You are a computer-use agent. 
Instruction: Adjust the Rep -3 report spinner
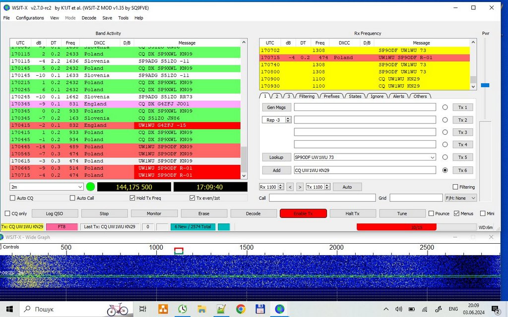coord(288,120)
